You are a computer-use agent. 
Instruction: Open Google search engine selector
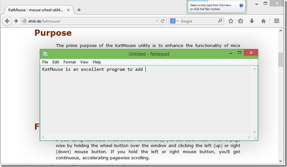174,21
